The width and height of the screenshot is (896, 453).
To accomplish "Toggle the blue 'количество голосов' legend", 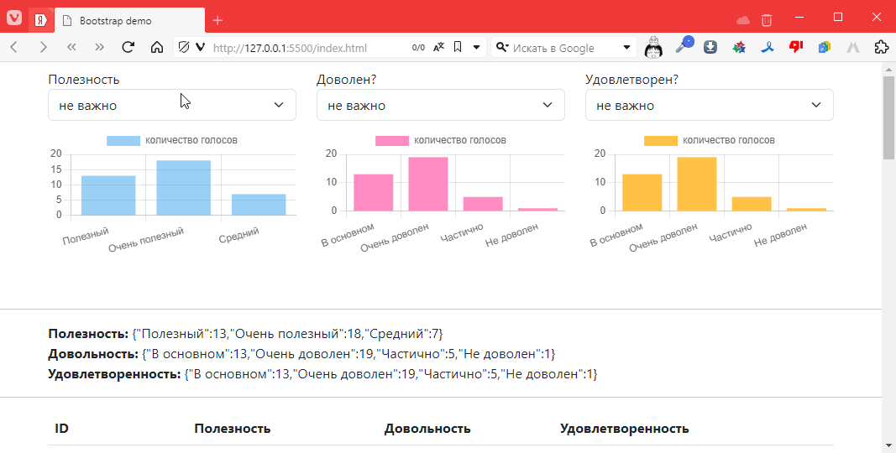I will click(172, 140).
